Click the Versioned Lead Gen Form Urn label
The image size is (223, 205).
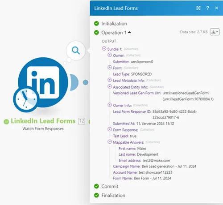(137, 93)
